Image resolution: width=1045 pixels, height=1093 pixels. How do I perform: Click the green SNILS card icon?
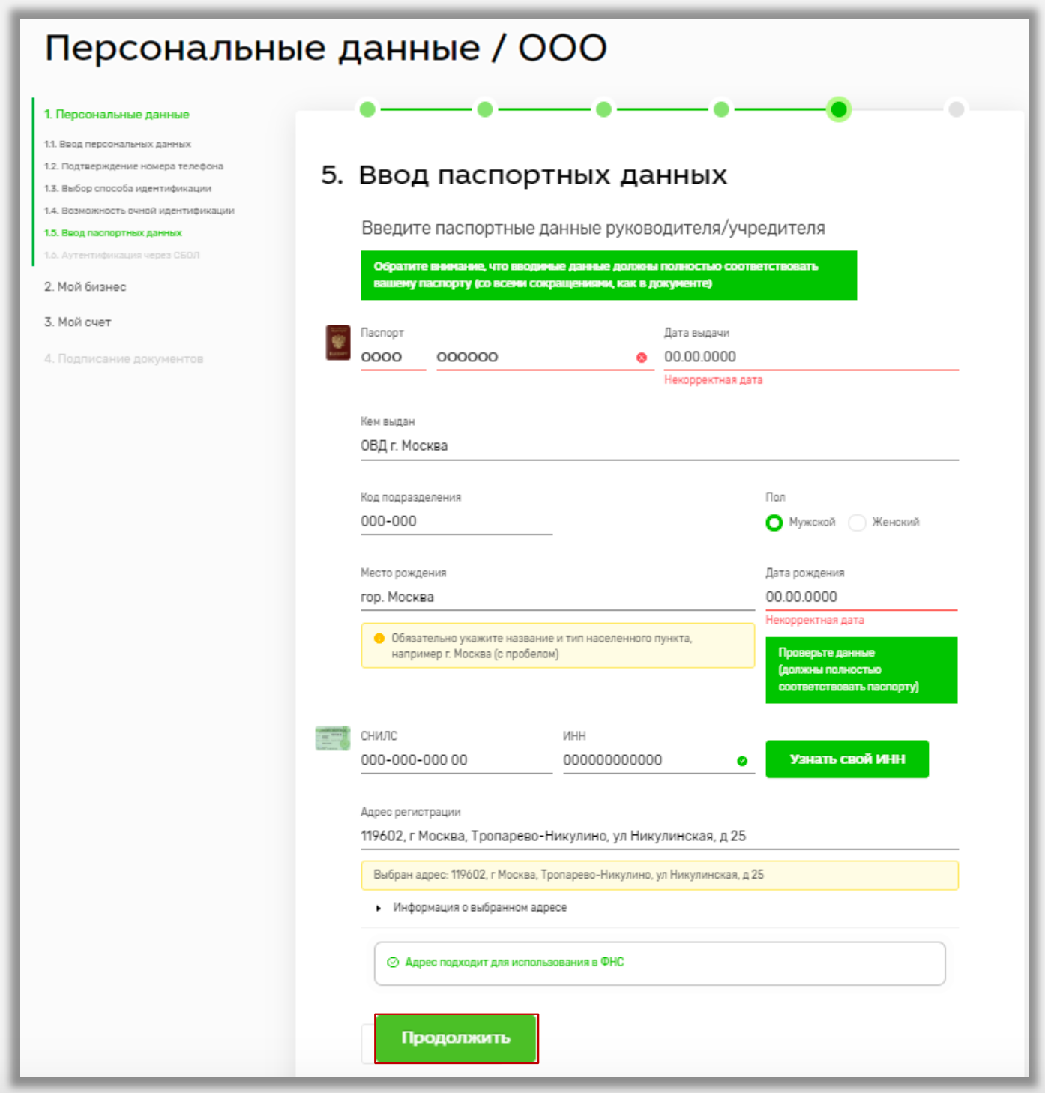[x=334, y=739]
